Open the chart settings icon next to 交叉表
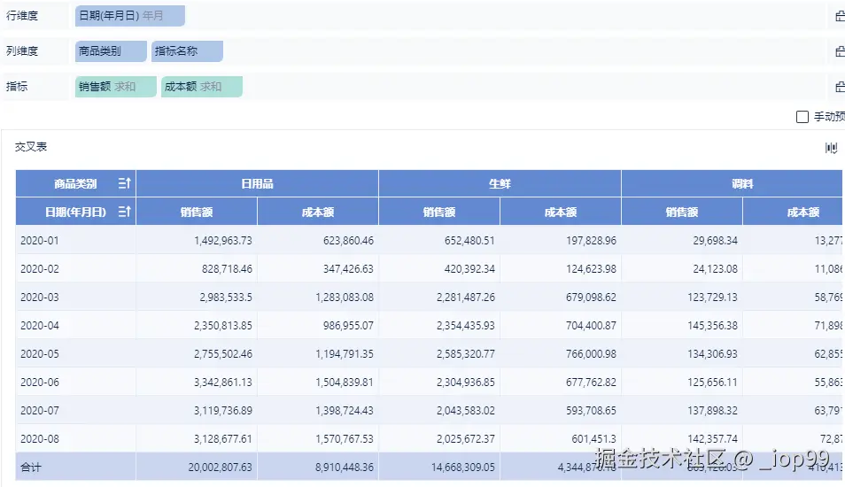This screenshot has width=845, height=487. 831,148
